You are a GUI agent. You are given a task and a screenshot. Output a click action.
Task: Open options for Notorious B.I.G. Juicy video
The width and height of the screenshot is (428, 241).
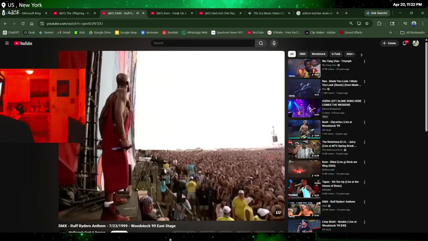coord(364,142)
